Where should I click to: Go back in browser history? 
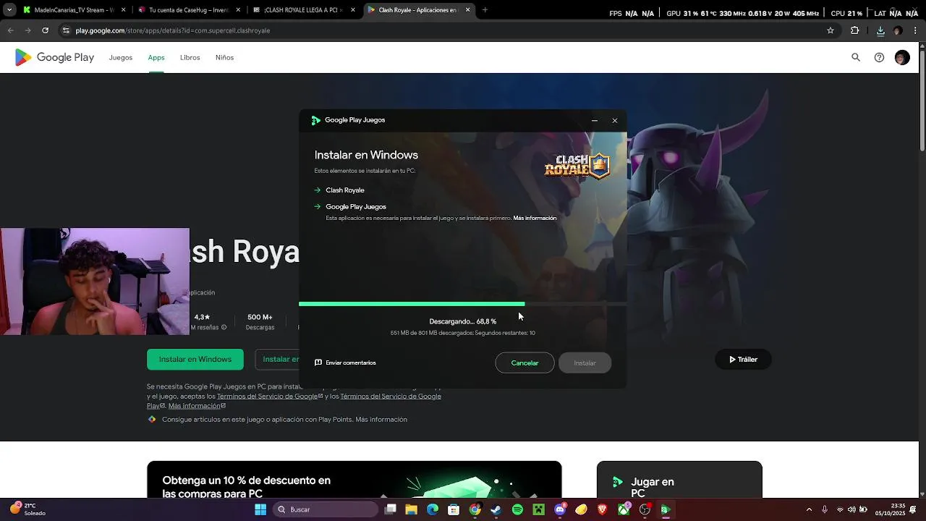[10, 30]
